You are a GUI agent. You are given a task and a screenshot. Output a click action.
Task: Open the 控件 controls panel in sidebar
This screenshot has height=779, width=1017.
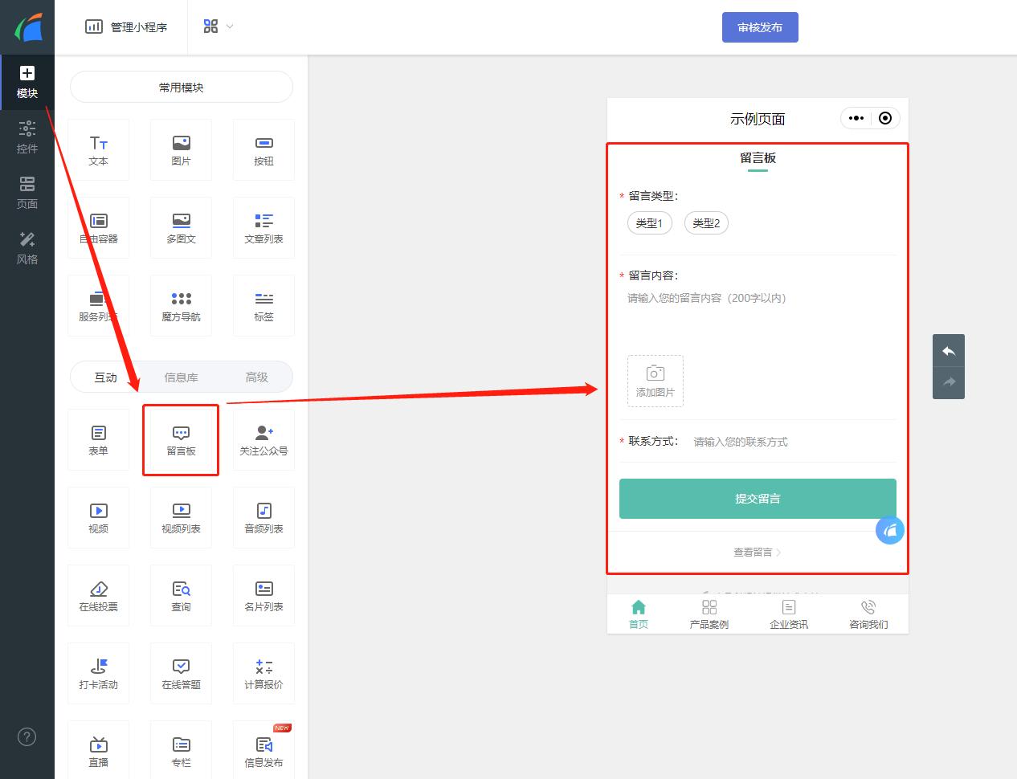coord(27,136)
